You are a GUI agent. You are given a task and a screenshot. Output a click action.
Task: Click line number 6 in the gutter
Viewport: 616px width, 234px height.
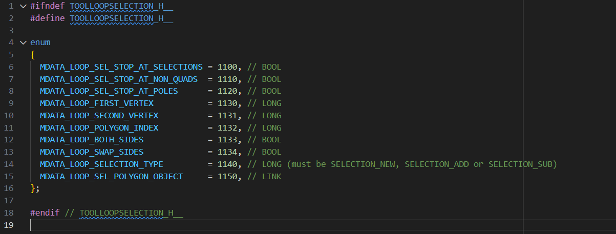pos(11,67)
